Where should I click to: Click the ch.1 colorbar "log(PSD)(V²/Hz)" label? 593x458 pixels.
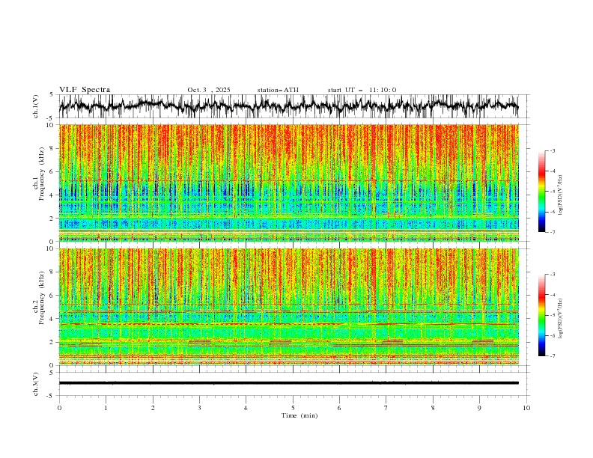coord(560,195)
